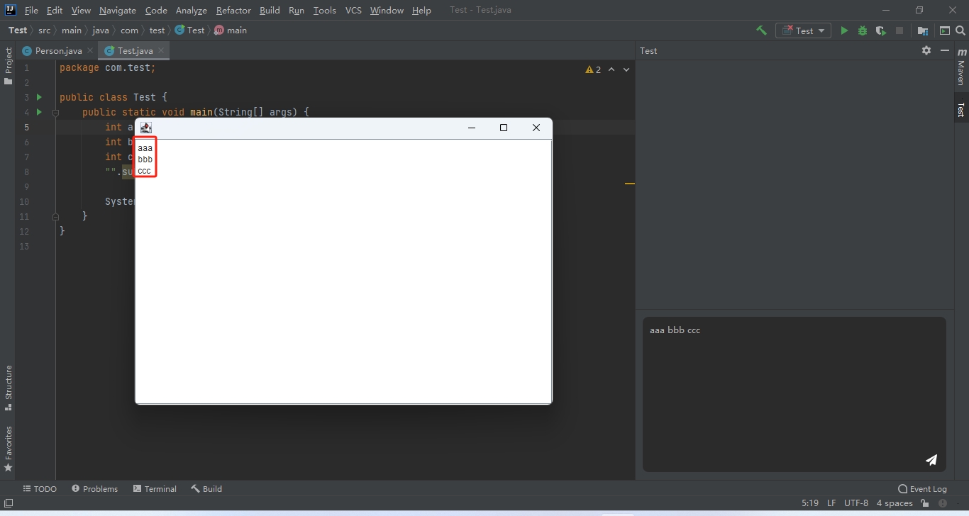The height and width of the screenshot is (516, 969).
Task: Run Test with coverage shield icon
Action: coord(881,30)
